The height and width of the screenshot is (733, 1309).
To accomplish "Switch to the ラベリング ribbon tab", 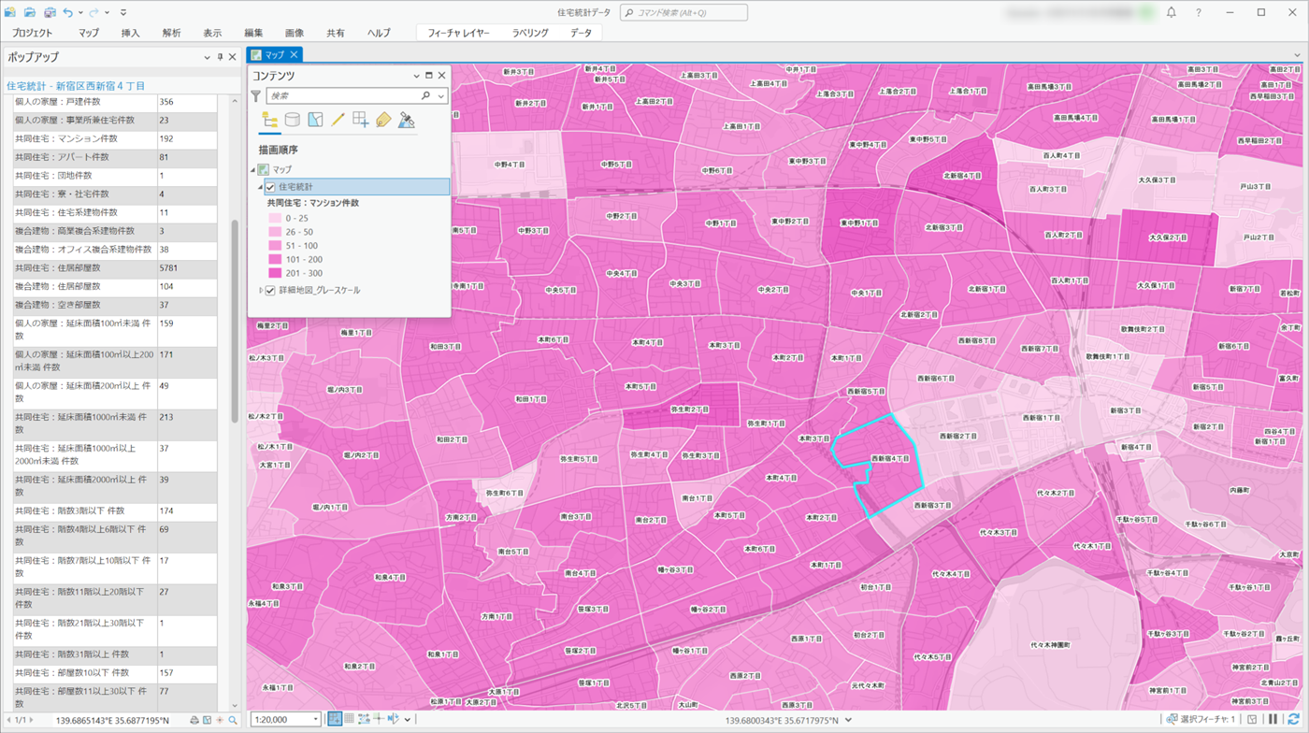I will point(530,33).
